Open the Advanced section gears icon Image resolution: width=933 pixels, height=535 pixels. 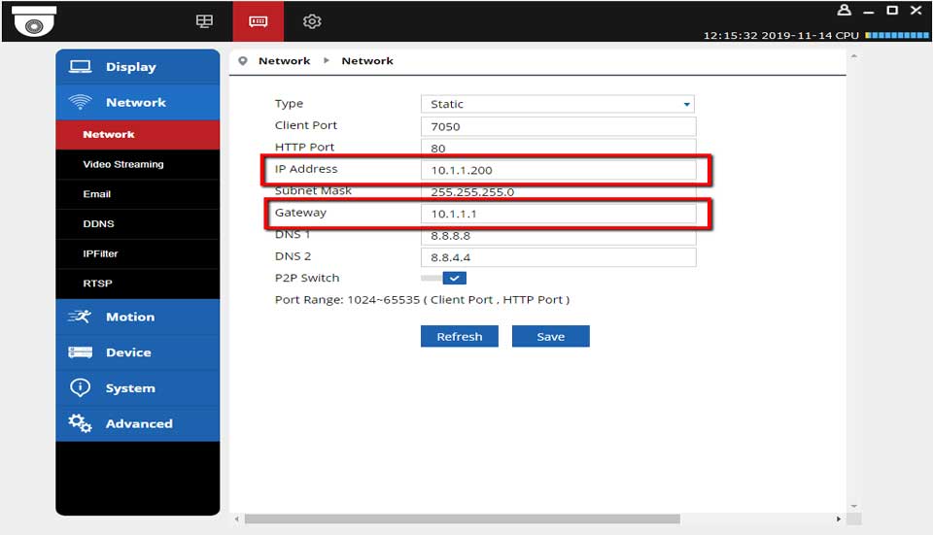pos(80,423)
